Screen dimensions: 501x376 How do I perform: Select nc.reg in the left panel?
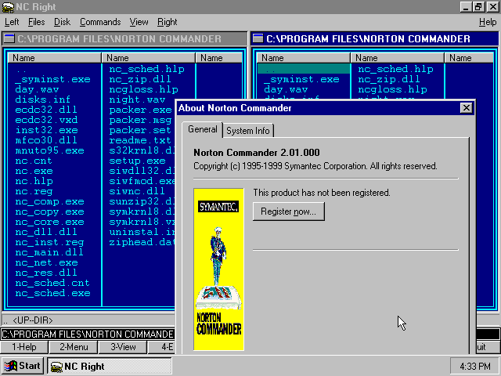[34, 191]
